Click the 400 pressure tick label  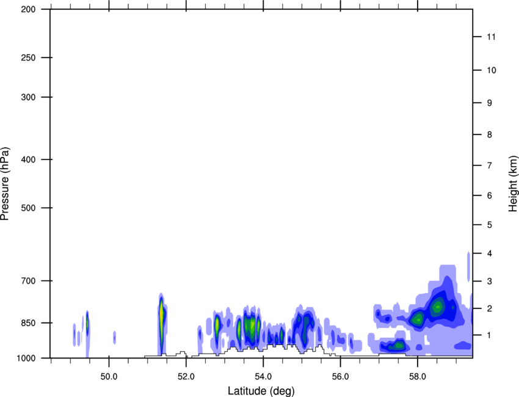click(x=29, y=159)
